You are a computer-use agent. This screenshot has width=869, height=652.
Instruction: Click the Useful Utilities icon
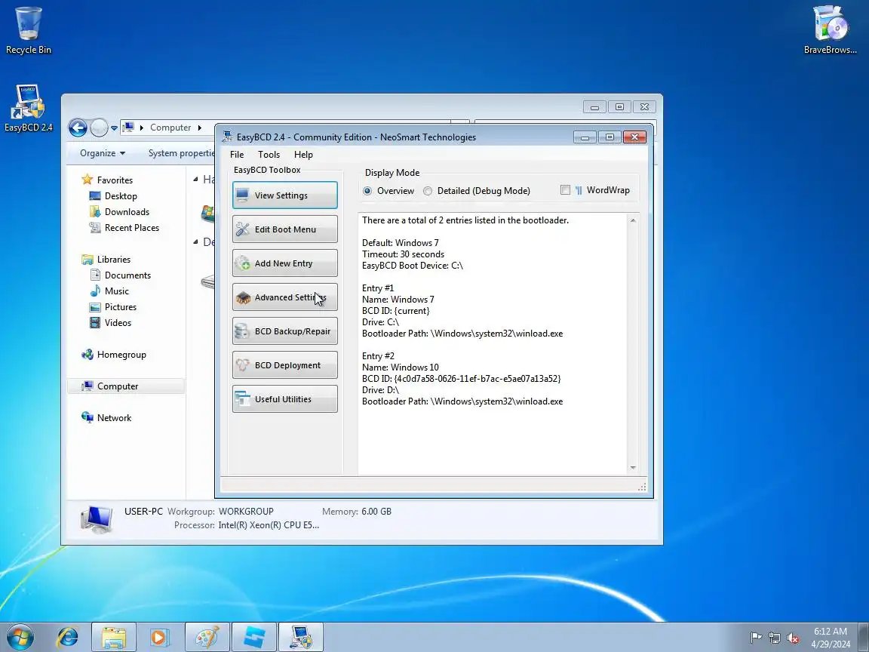click(x=242, y=398)
